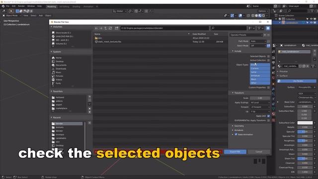Screen dimensions: 318x179
Task: Create a new directory
Action: point(117,28)
